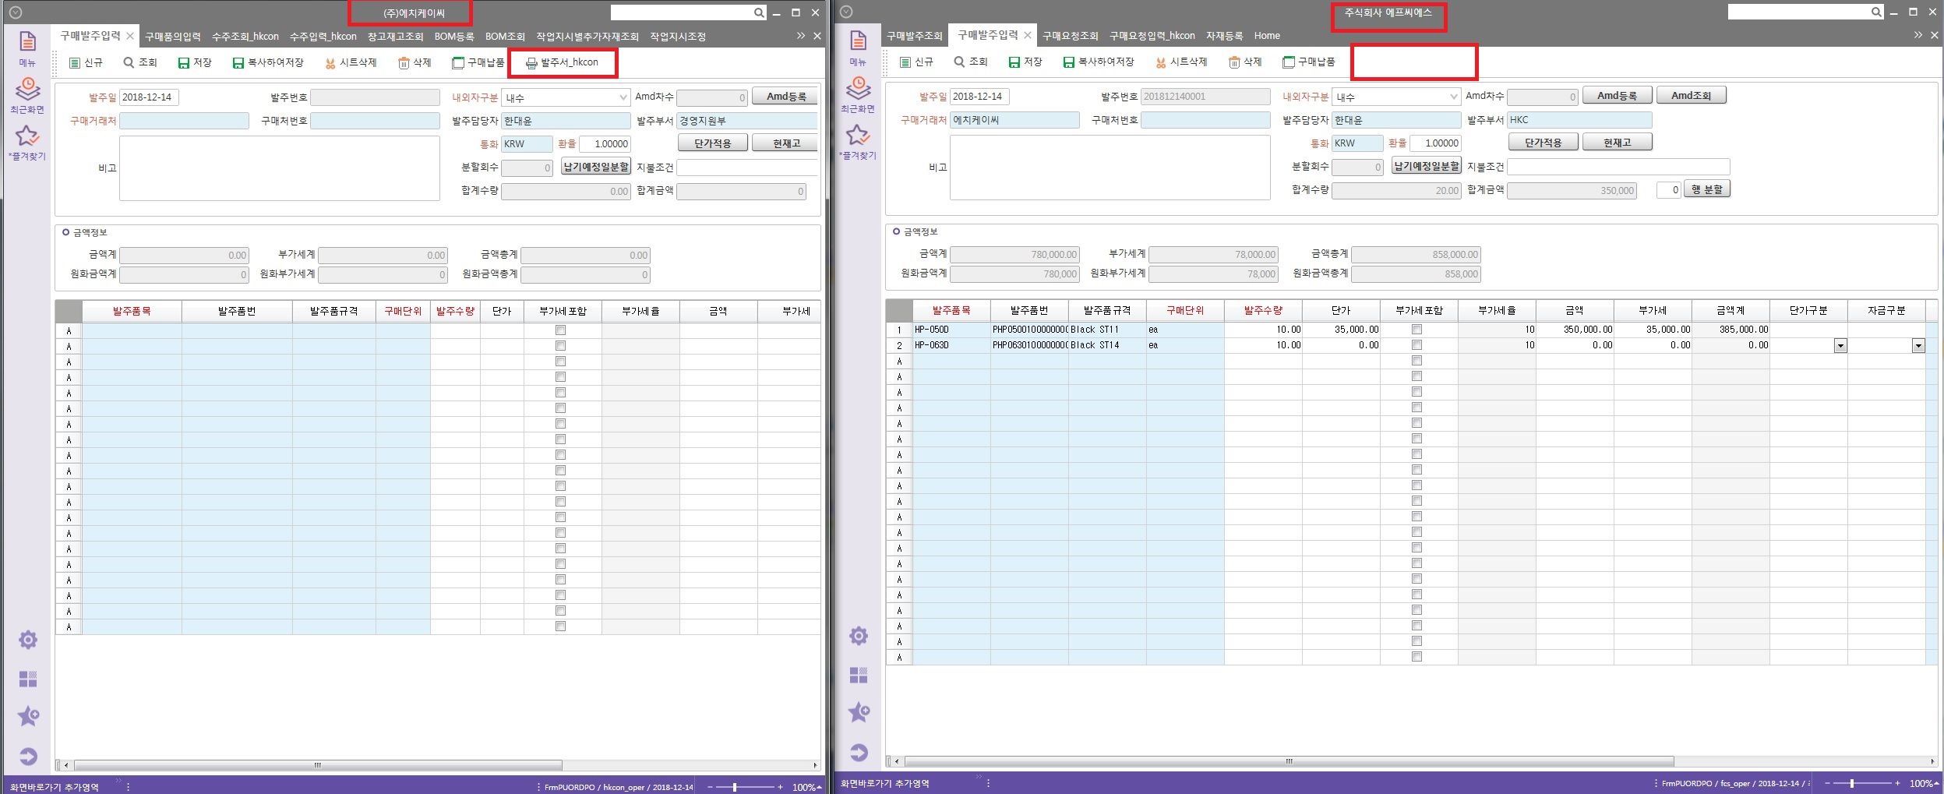
Task: Open the settings gear in the left window
Action: (28, 640)
